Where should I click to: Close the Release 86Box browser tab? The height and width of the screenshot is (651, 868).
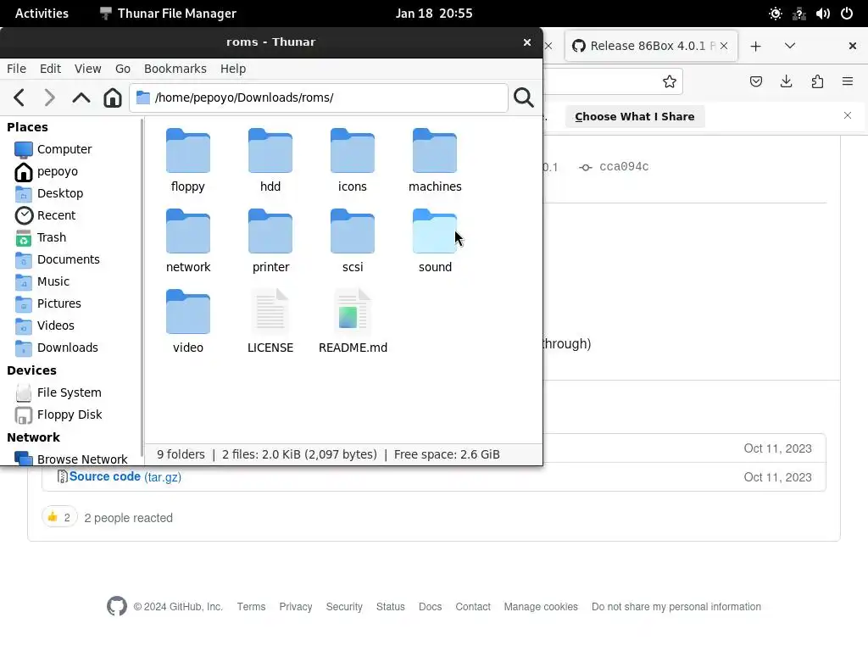(724, 46)
